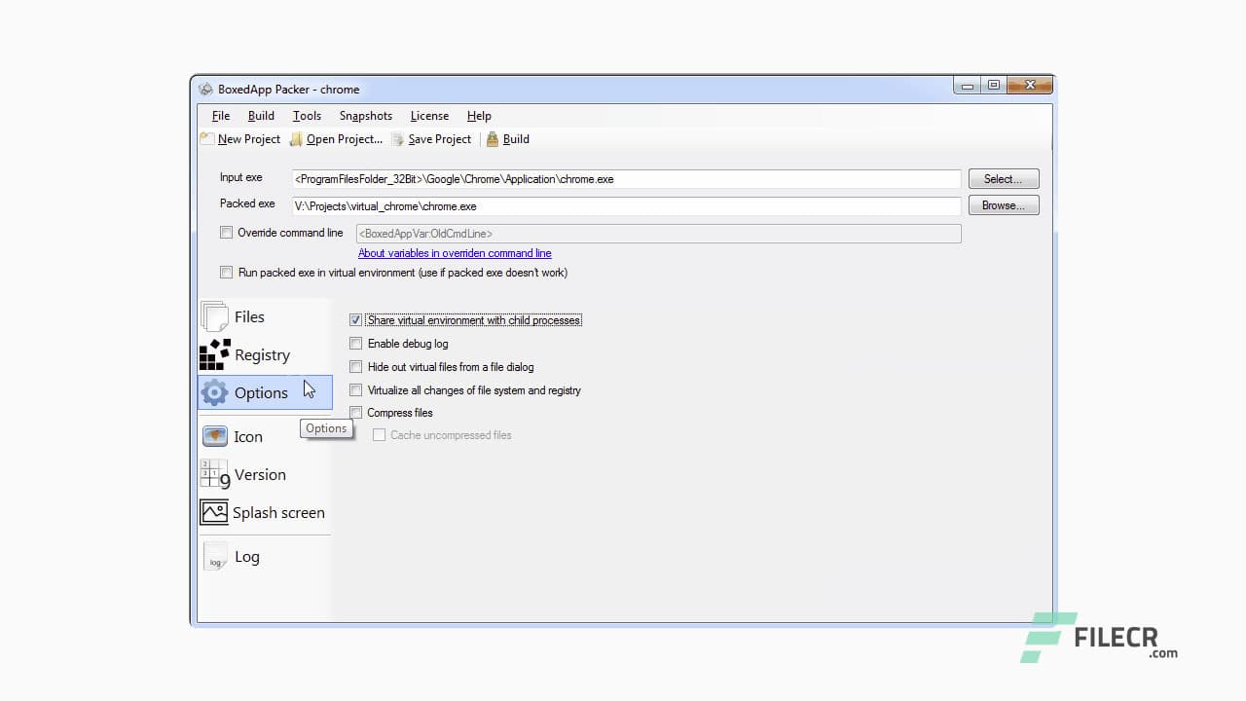Click in the Packed exe path field
The image size is (1246, 701).
click(627, 206)
